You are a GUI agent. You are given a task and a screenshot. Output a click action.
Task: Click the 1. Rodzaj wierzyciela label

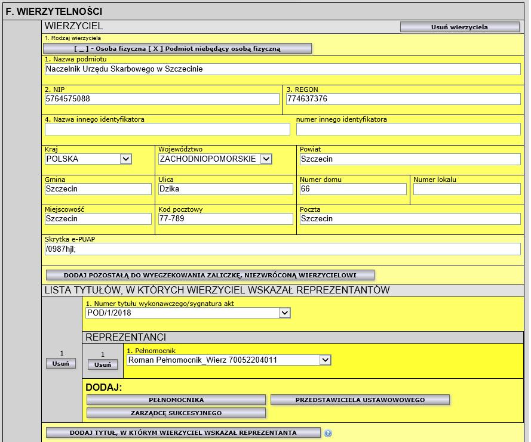[x=73, y=38]
